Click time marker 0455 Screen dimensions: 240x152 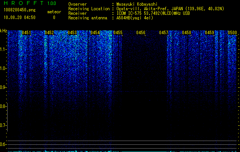(118, 33)
